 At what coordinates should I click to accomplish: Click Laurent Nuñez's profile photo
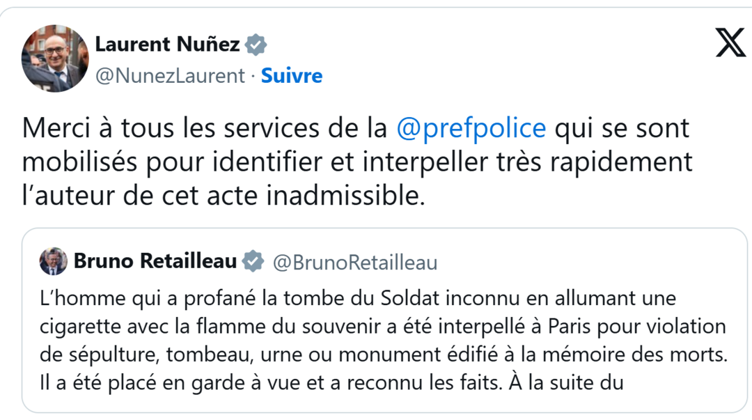[55, 59]
